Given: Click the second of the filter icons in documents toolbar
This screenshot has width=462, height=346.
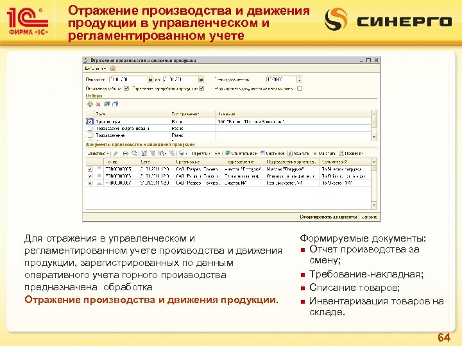Looking at the screenshot, I should tap(152, 153).
